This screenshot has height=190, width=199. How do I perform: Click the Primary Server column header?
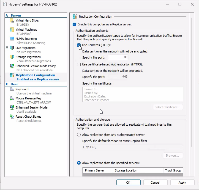[x=98, y=170]
